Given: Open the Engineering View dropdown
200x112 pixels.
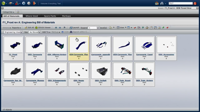Looking at the screenshot, I should [x=13, y=32].
